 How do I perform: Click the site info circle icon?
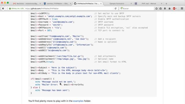tap(7, 8)
